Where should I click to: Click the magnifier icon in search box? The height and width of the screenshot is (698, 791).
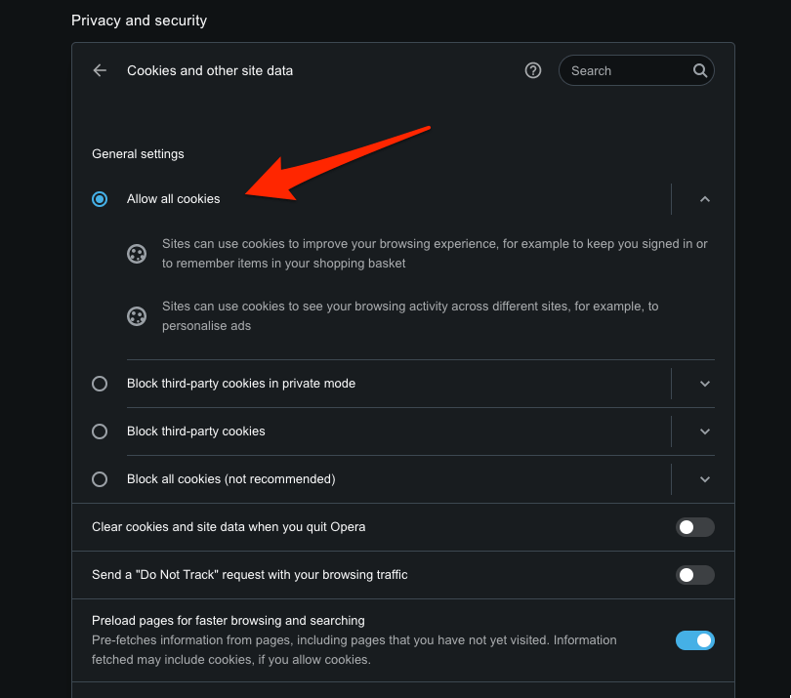[x=699, y=70]
